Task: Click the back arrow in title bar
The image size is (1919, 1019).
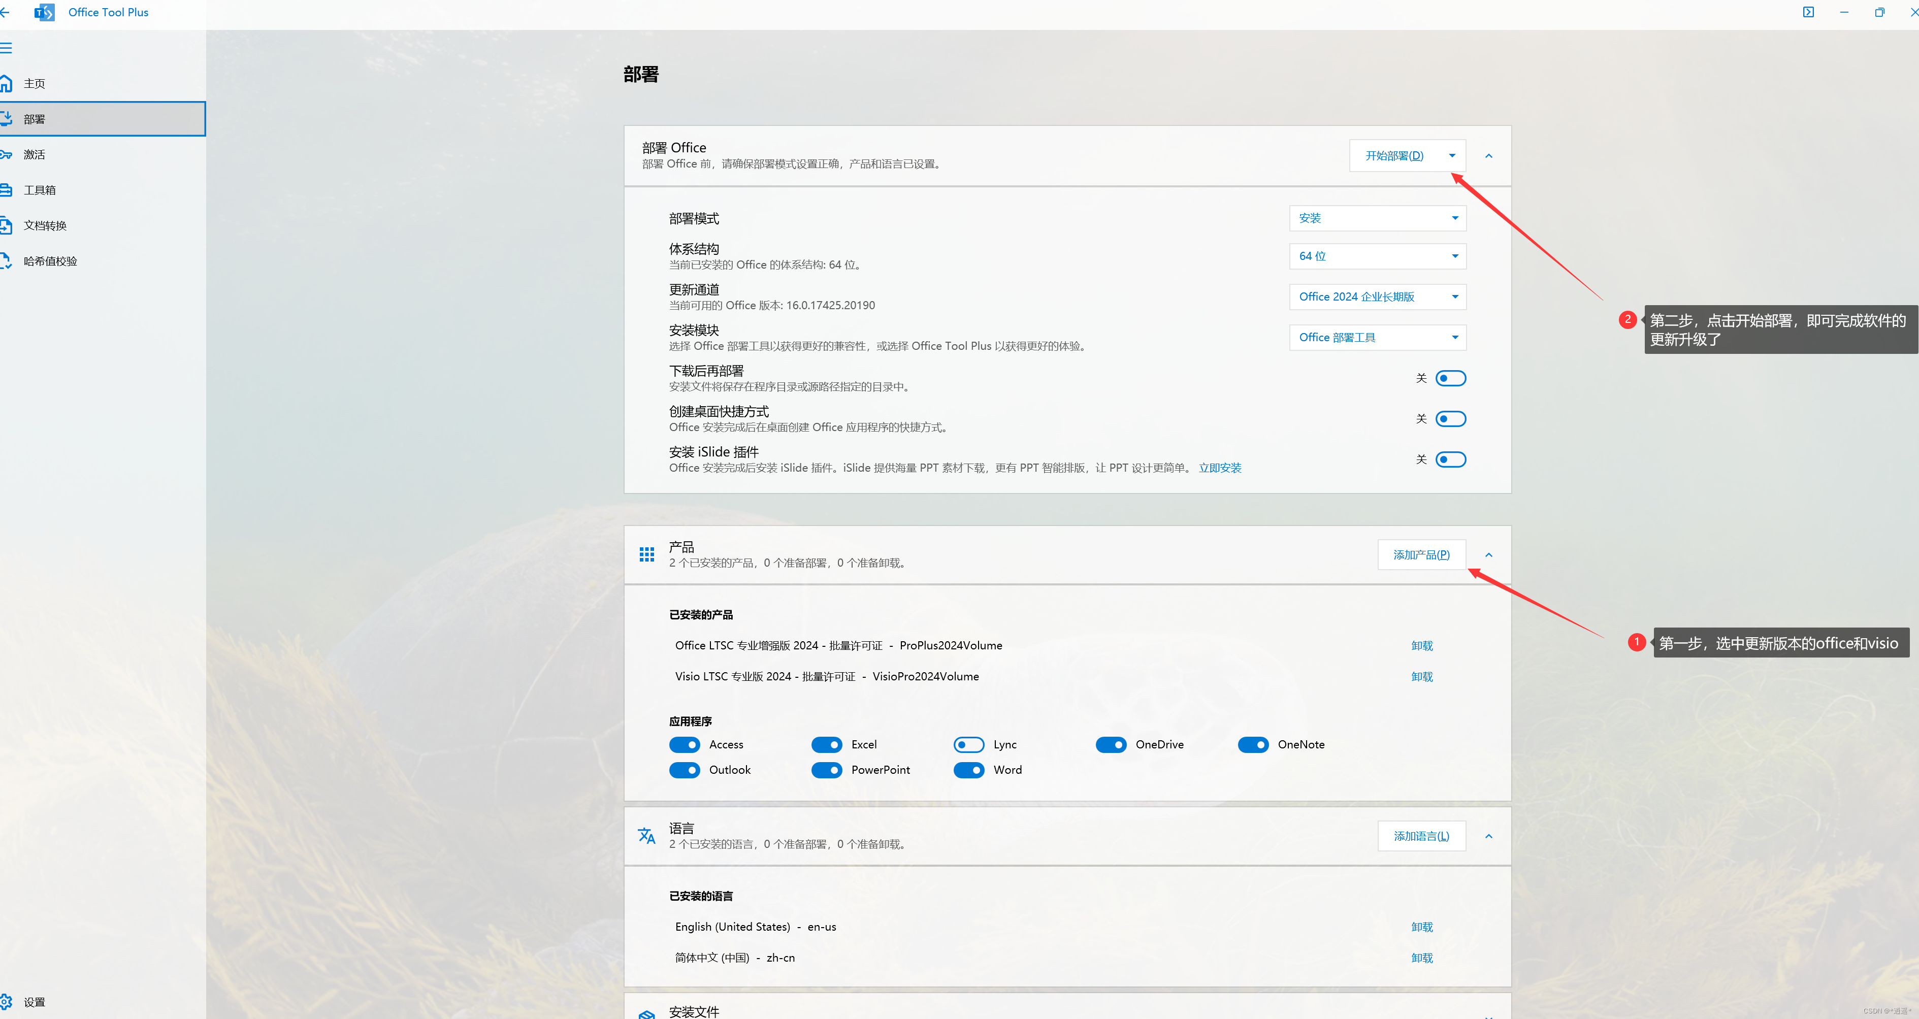Action: (x=5, y=12)
